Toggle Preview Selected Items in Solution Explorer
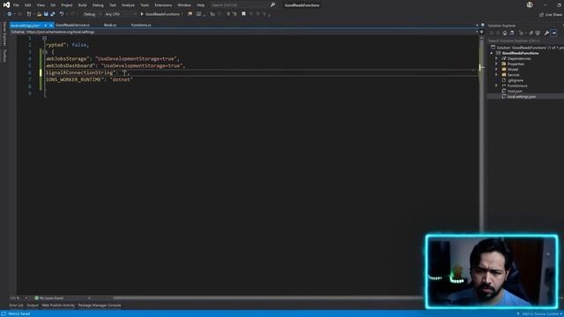Screen dimensions: 564x317 [553, 33]
